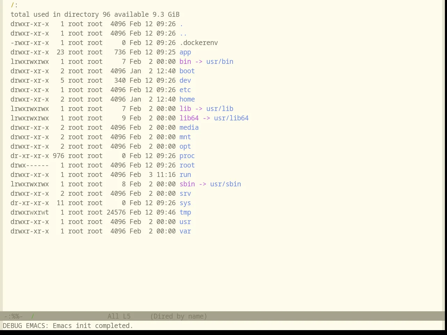Click 'All L5' position indicator
The width and height of the screenshot is (447, 335).
coord(119,317)
